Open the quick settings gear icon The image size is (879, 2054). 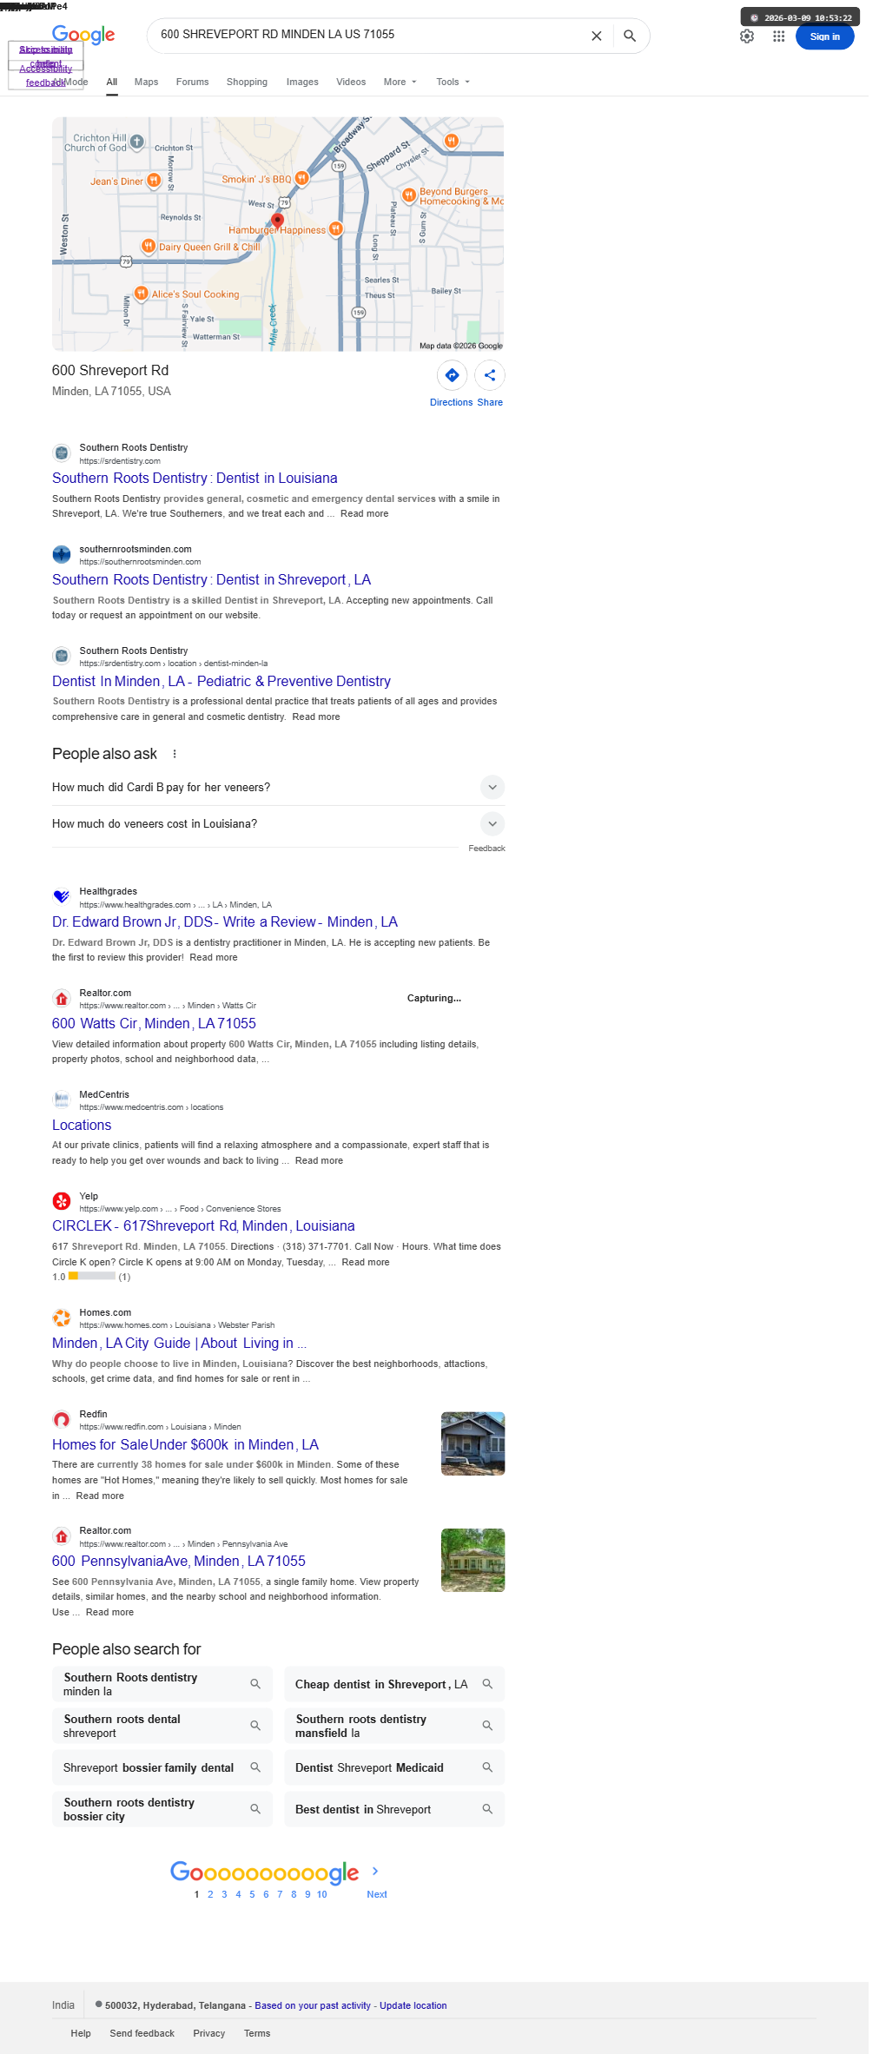747,36
